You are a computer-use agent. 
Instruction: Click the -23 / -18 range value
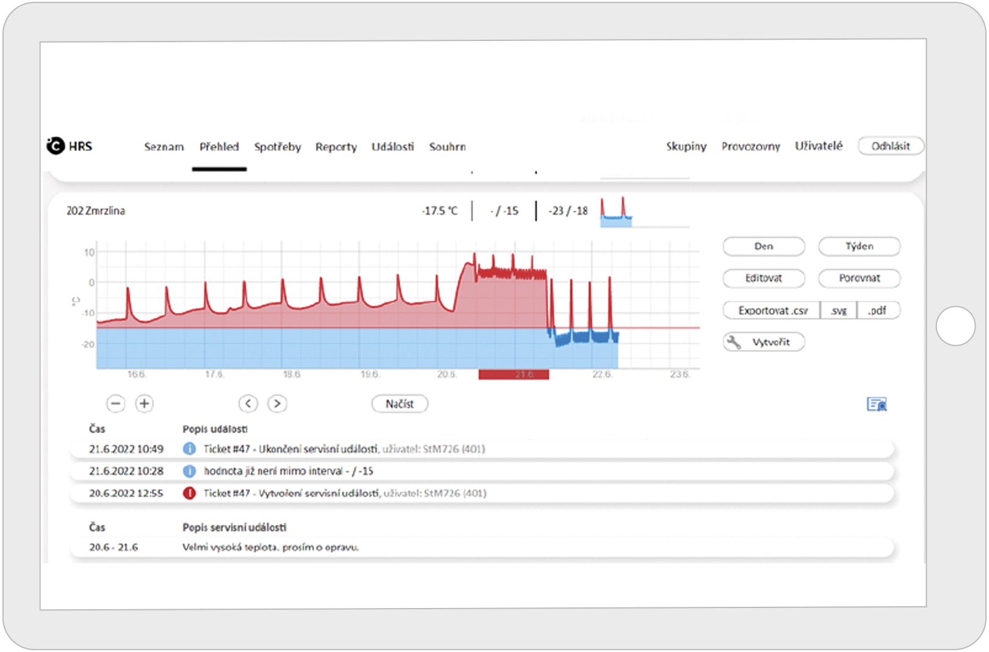(568, 211)
